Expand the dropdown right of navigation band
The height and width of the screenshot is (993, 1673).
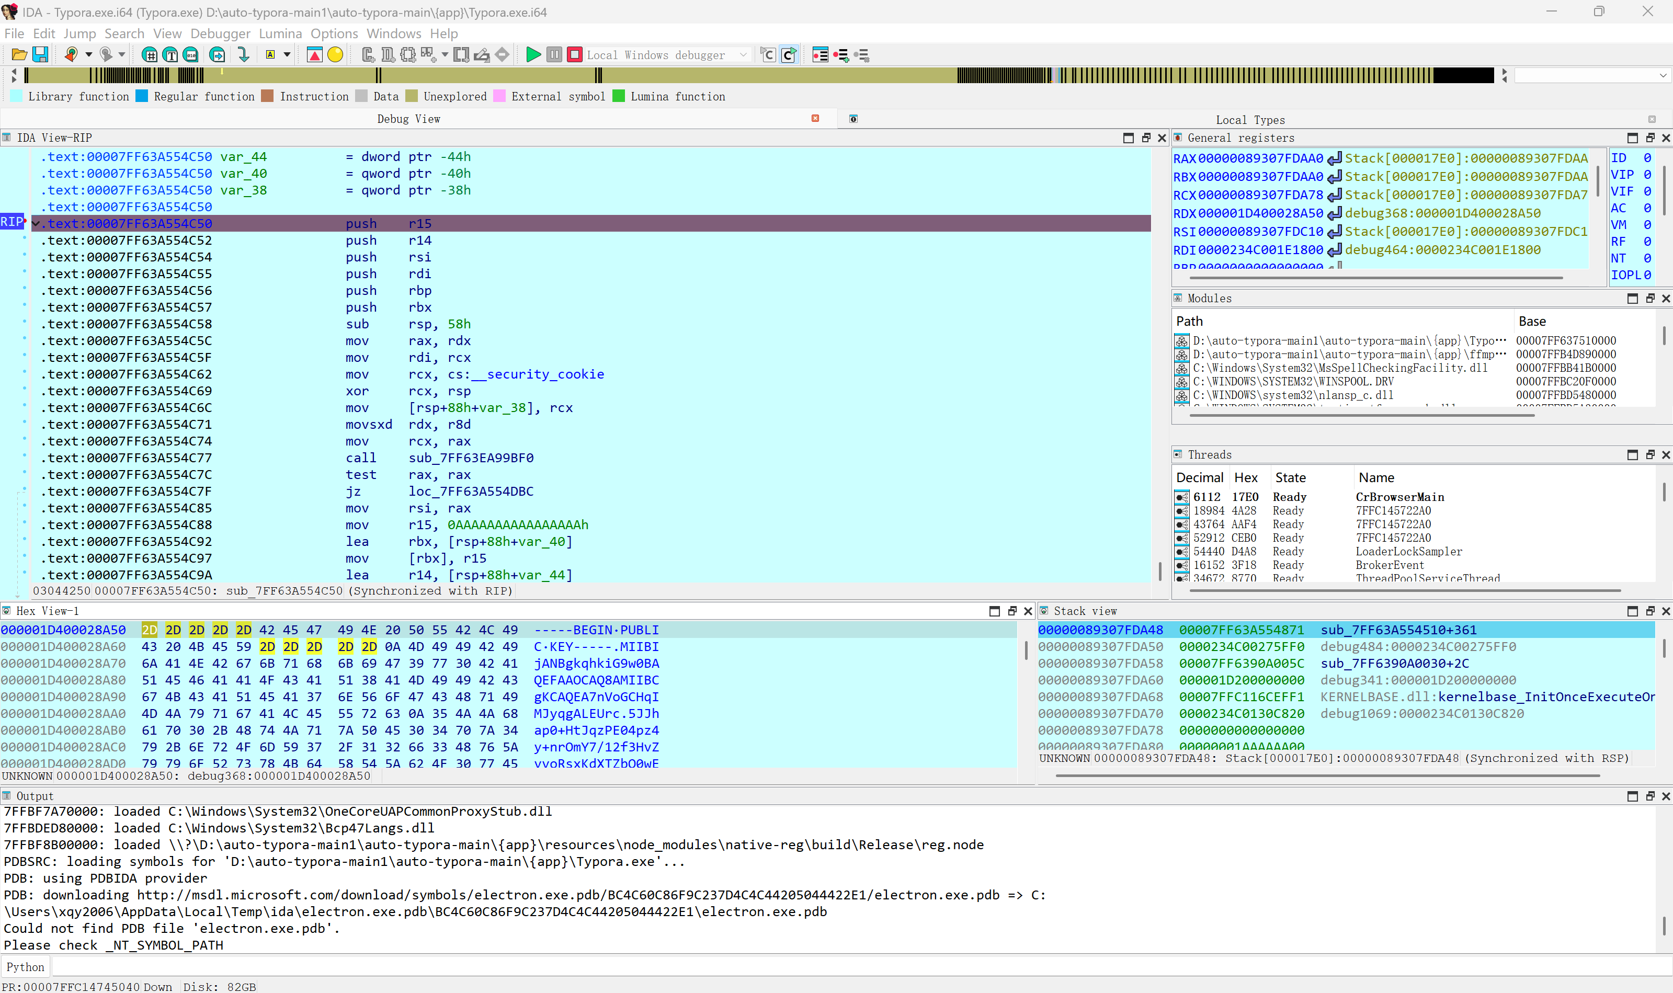tap(1663, 76)
